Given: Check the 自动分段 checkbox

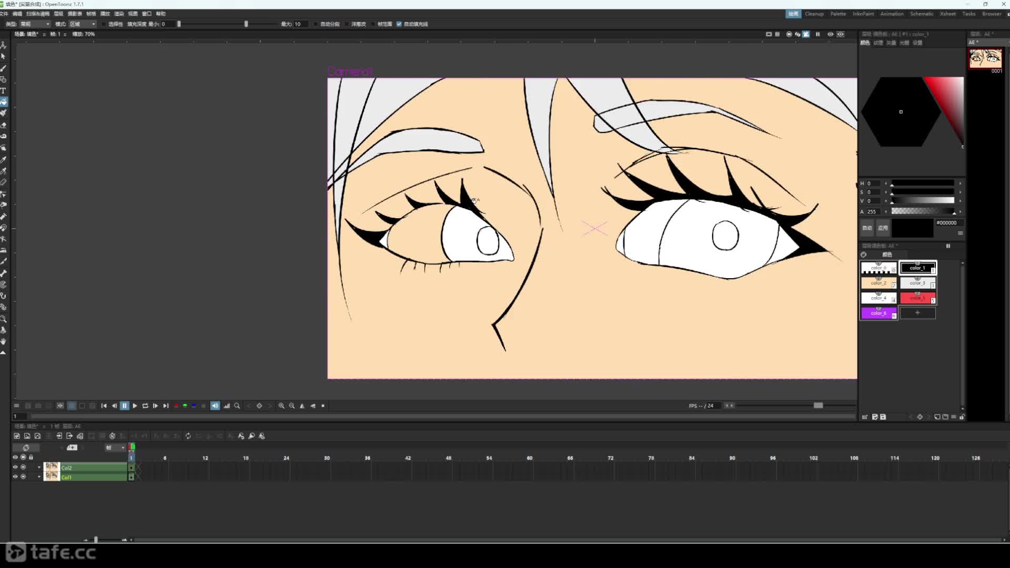Looking at the screenshot, I should (316, 24).
